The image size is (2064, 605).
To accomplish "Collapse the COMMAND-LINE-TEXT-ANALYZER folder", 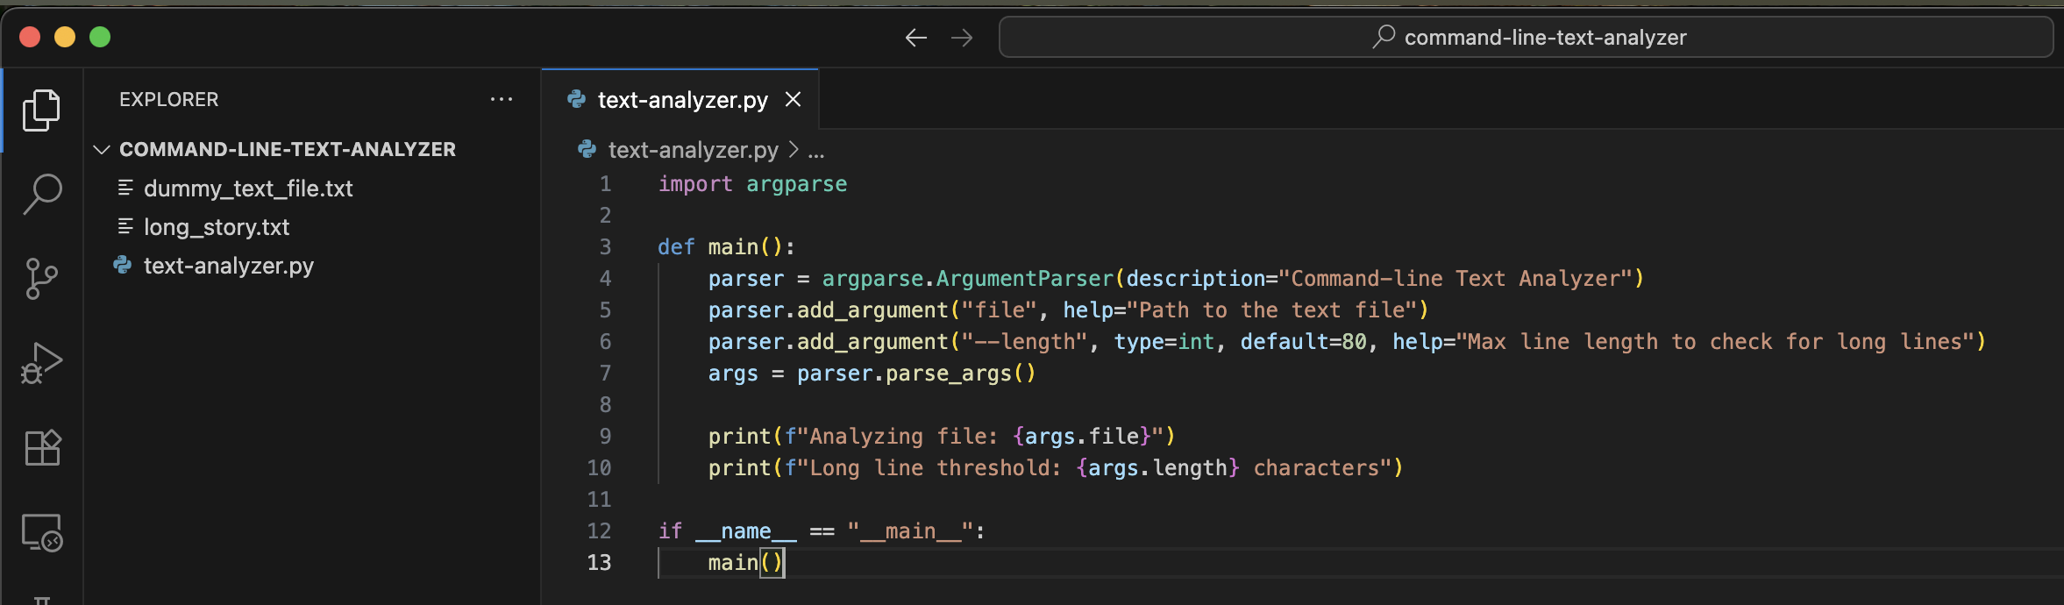I will click(x=102, y=149).
